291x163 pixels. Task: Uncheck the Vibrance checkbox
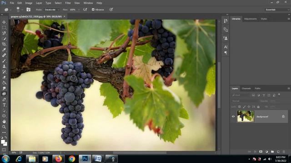point(93,10)
